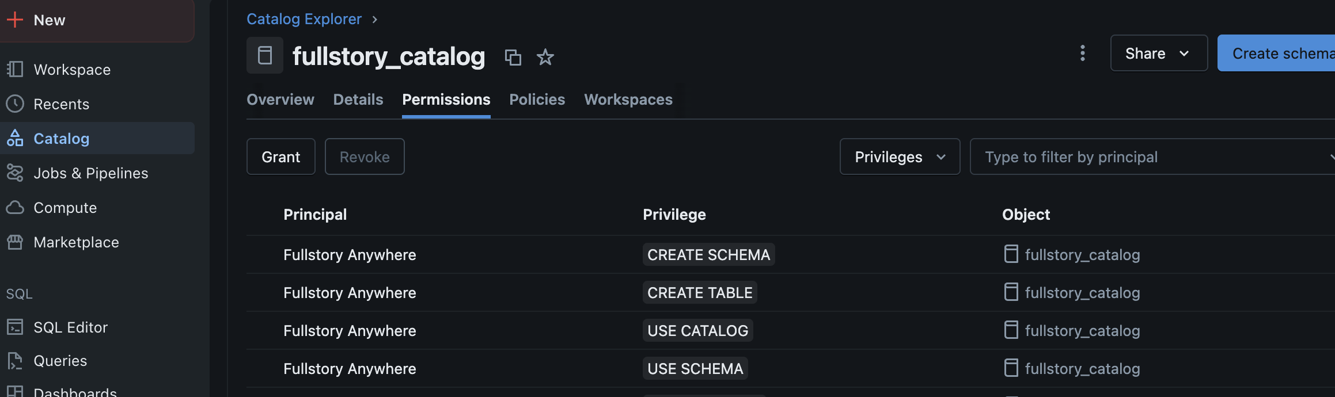
Task: Click the copy catalog name icon
Action: click(x=513, y=57)
